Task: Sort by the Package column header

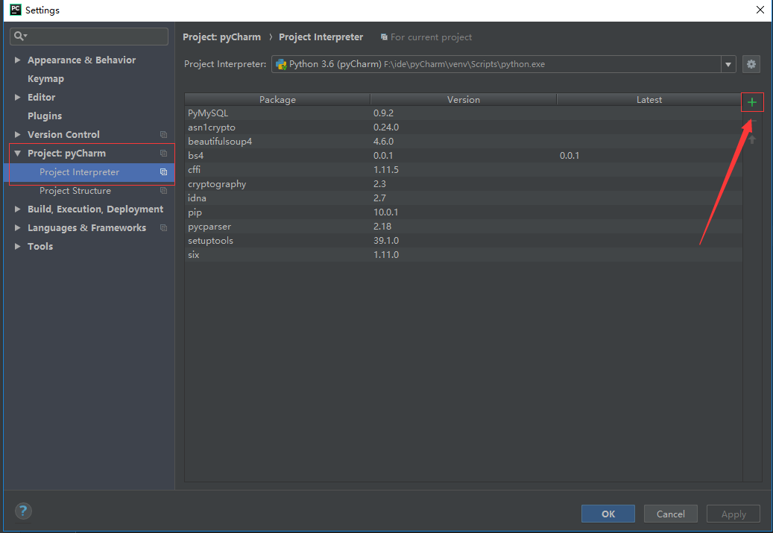Action: 277,100
